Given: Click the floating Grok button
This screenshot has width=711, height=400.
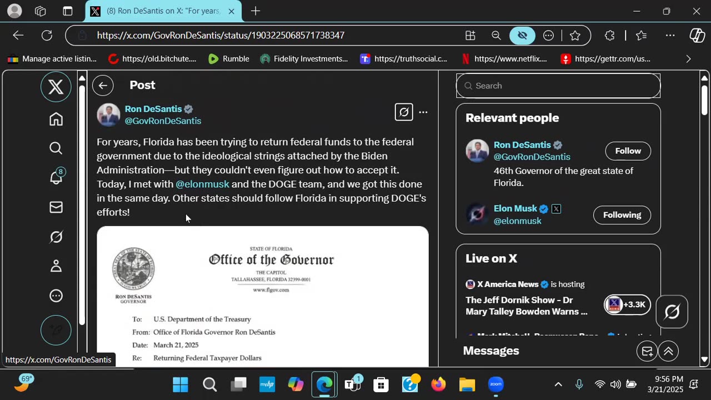Looking at the screenshot, I should tap(672, 312).
